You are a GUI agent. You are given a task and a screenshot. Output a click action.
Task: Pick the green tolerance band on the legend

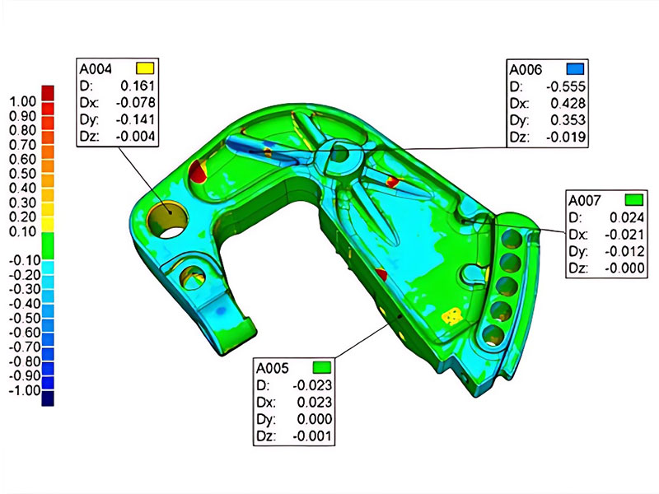pyautogui.click(x=48, y=245)
